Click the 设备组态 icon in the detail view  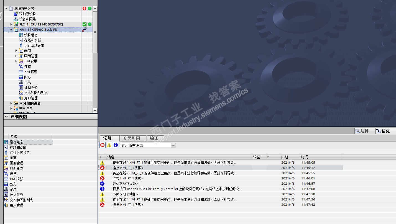[6, 142]
